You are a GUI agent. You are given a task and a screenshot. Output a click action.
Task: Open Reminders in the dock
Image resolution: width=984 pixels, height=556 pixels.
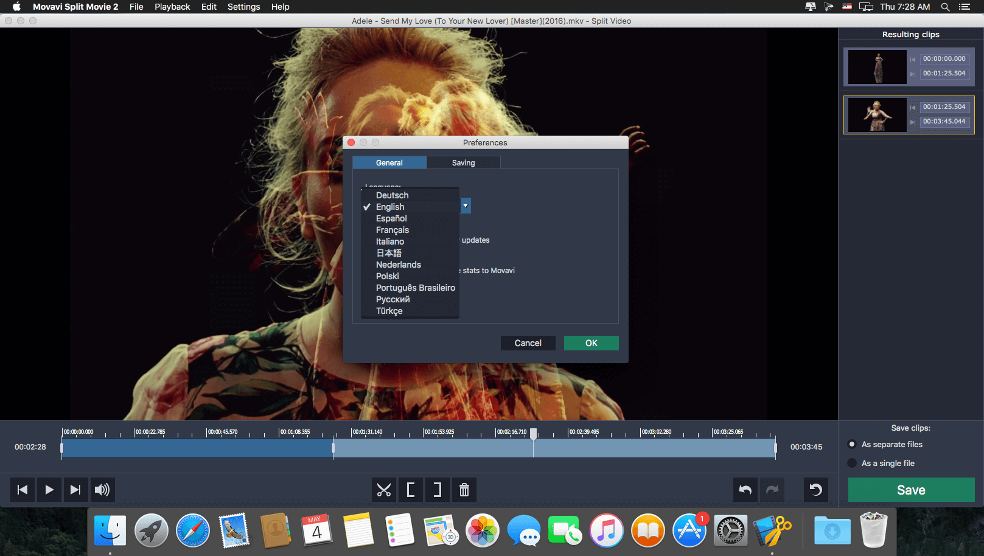click(400, 530)
